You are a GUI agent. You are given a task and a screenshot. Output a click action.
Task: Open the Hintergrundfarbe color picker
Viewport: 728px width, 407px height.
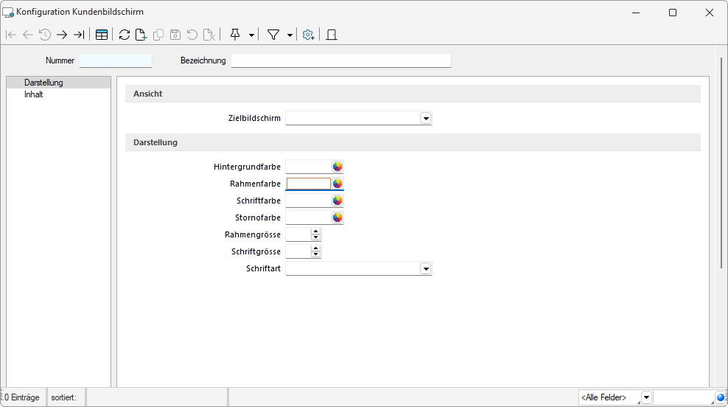[x=337, y=167]
